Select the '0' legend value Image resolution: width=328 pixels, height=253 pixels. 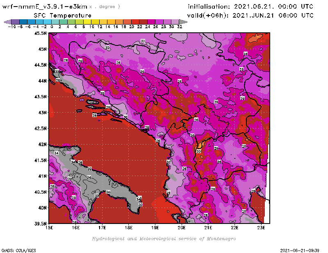pos(52,27)
